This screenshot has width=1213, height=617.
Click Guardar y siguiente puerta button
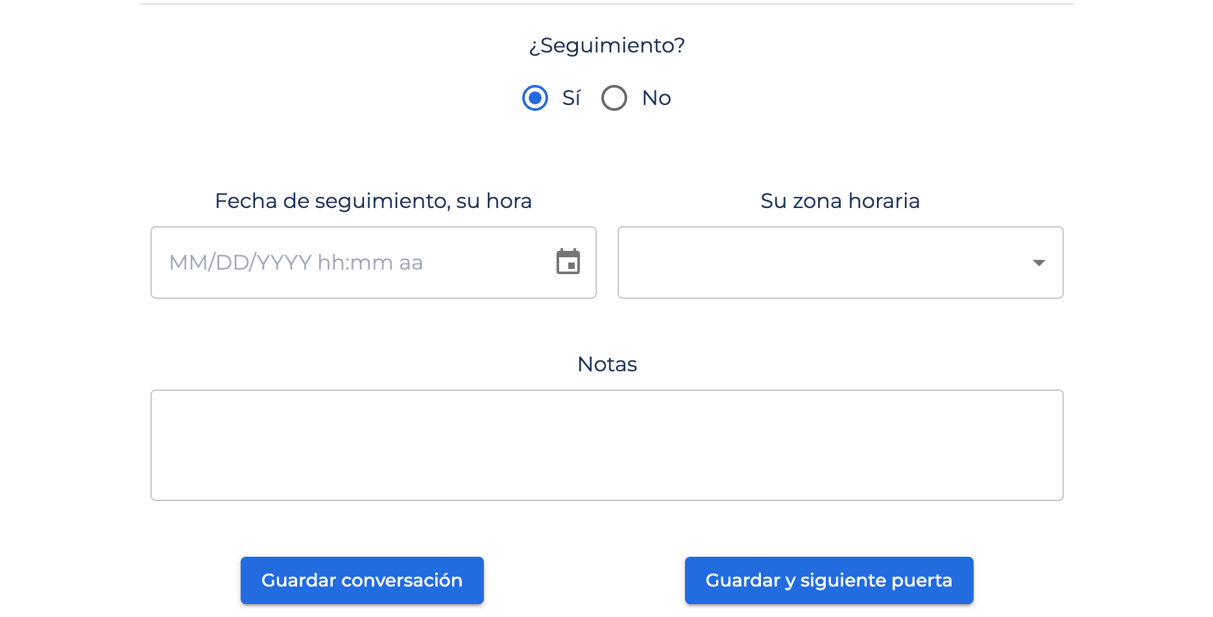pyautogui.click(x=829, y=580)
